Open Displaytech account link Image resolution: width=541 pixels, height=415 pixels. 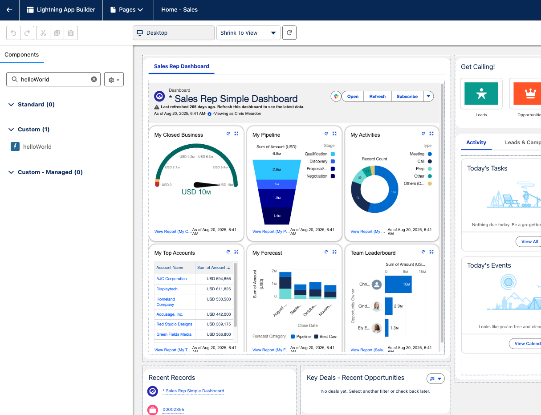point(167,289)
